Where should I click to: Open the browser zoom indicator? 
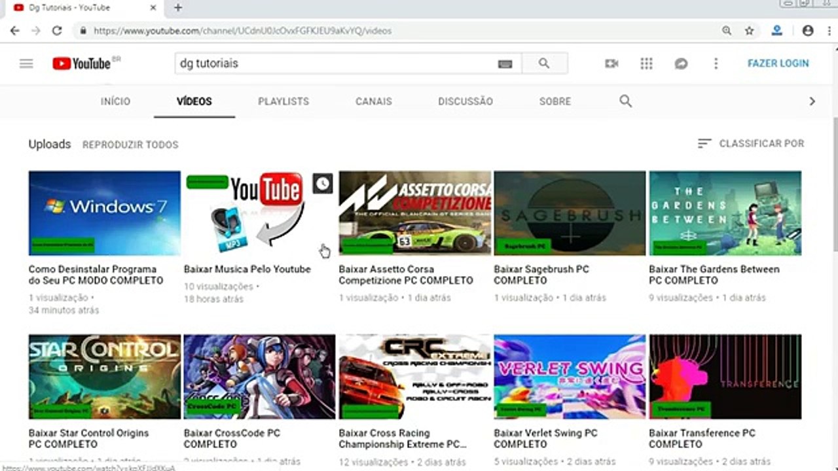tap(727, 31)
